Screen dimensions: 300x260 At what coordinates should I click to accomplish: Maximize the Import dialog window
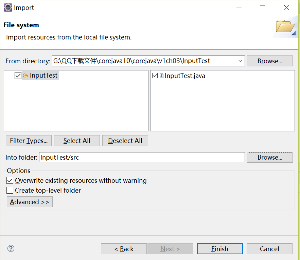click(262, 8)
